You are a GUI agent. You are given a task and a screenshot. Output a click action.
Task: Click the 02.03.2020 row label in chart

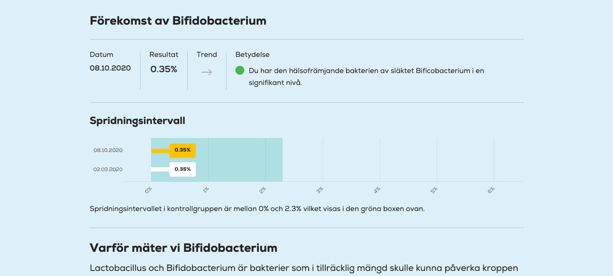(108, 169)
